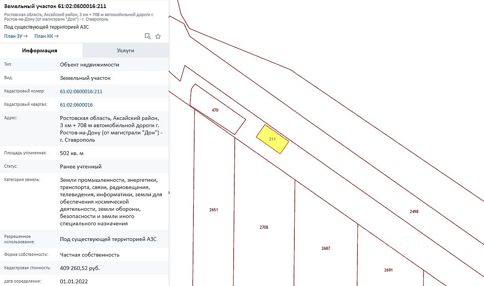This screenshot has width=484, height=286.
Task: Click the date value 01.01.2022
Action: coord(74,281)
